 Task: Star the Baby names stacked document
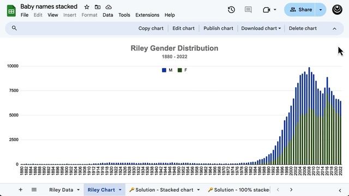tap(87, 7)
